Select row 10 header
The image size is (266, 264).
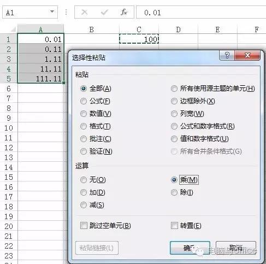pyautogui.click(x=9, y=128)
